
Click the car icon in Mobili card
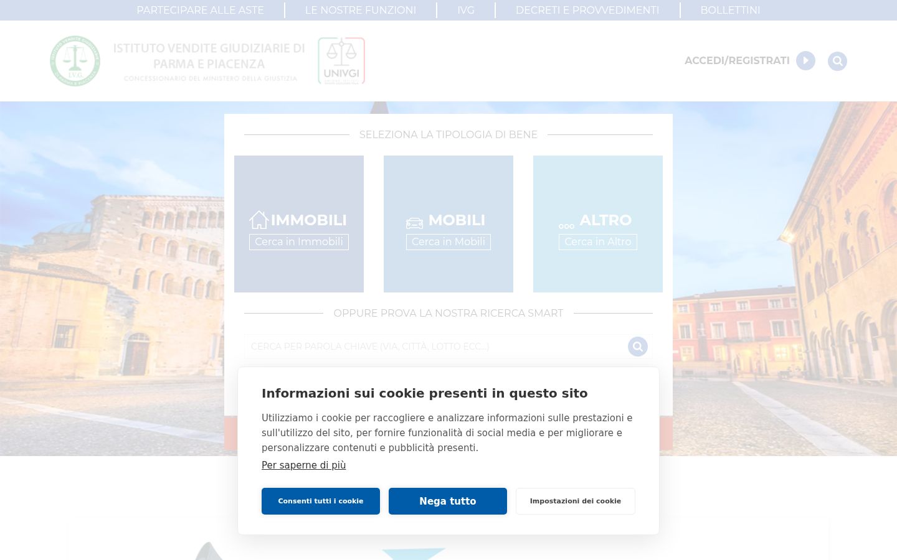[414, 223]
